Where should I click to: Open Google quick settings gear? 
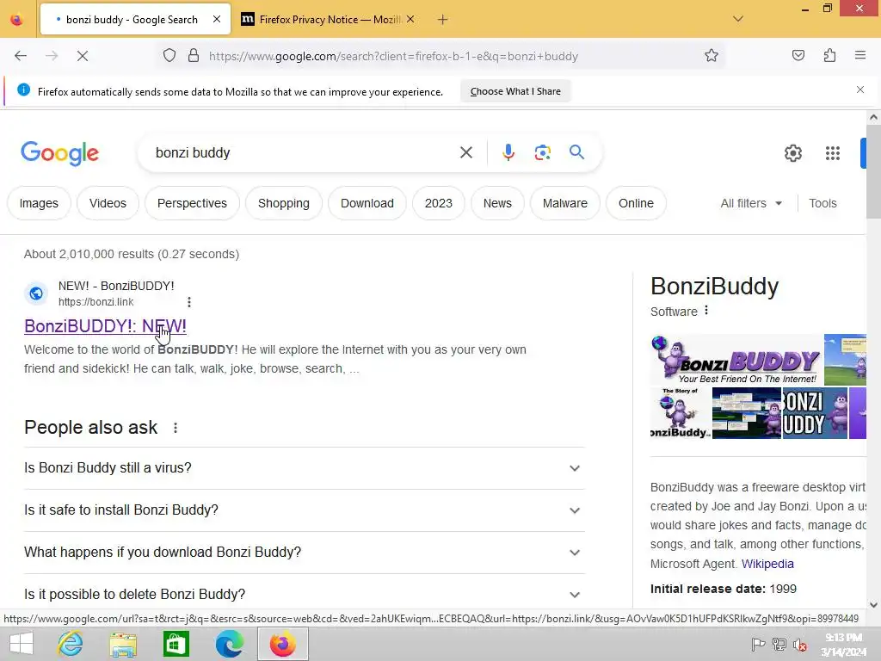[x=792, y=153]
